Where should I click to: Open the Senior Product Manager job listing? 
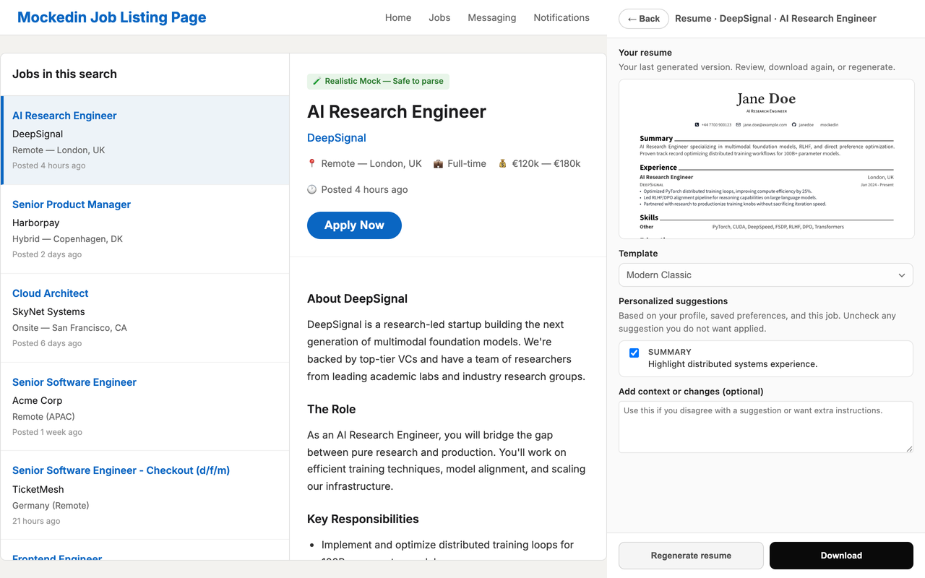[x=145, y=229]
